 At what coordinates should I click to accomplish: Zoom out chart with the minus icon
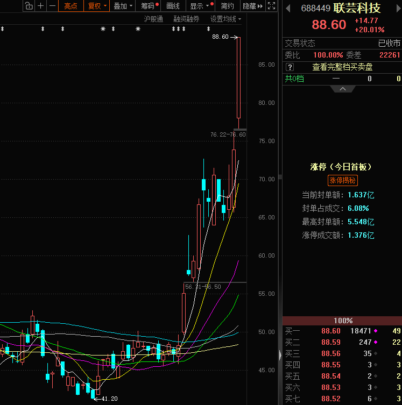(x=52, y=6)
